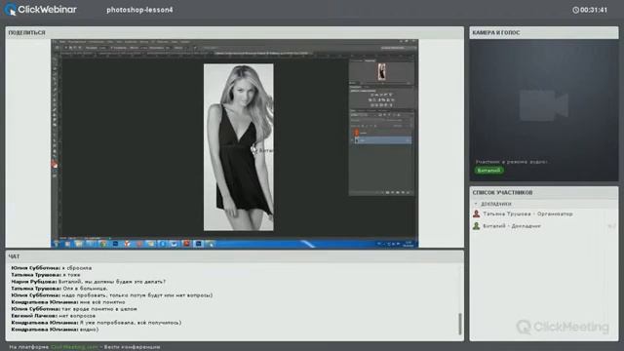
Task: Click the green user icon beside Виталий
Action: pyautogui.click(x=476, y=226)
